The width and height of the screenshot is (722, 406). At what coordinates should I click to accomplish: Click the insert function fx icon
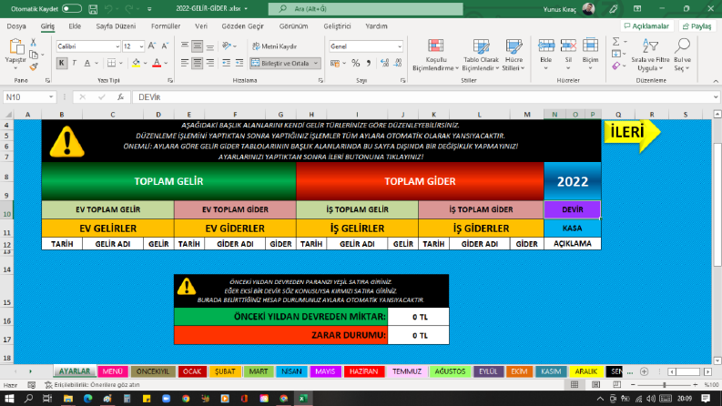tap(120, 97)
